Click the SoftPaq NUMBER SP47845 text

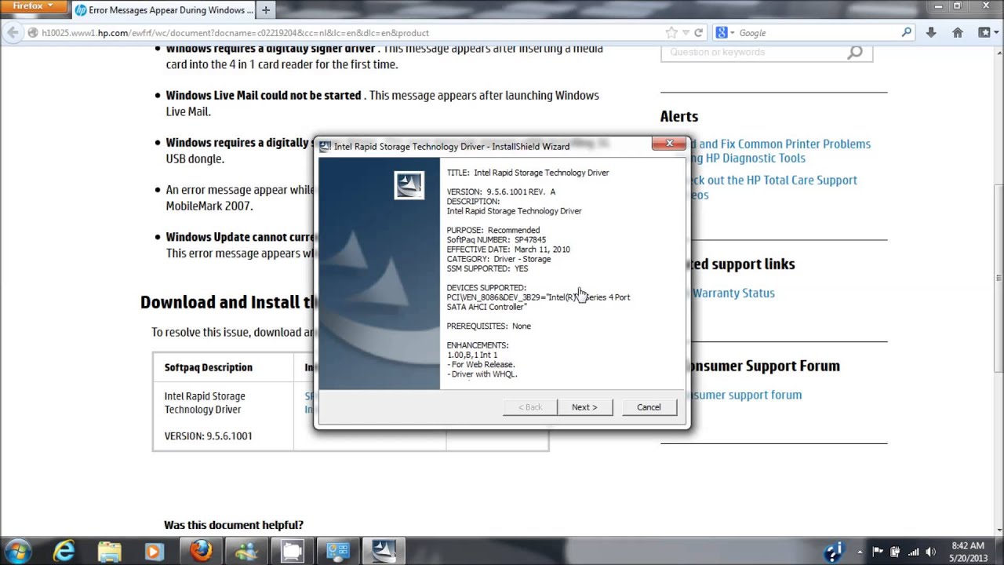pyautogui.click(x=497, y=239)
